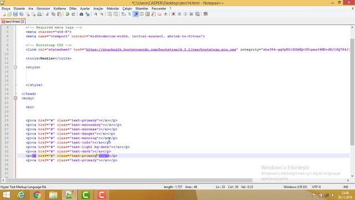Click the spell check toolbar icon

206,14
